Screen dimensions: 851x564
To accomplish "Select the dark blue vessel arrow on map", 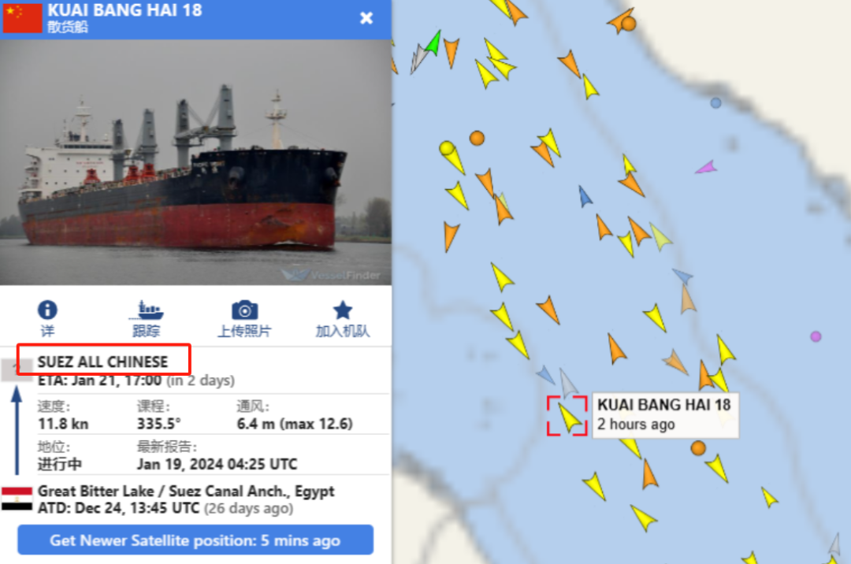I will click(x=584, y=196).
